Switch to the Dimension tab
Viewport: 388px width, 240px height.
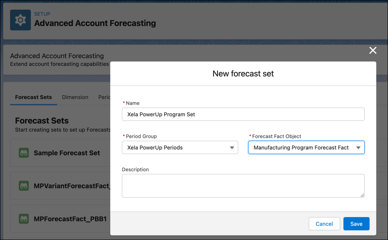[75, 97]
